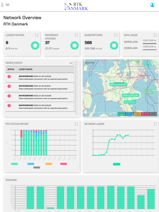The height and width of the screenshot is (212, 159).
Task: Toggle DGPS rovers on the map legend
Action: [x=138, y=114]
